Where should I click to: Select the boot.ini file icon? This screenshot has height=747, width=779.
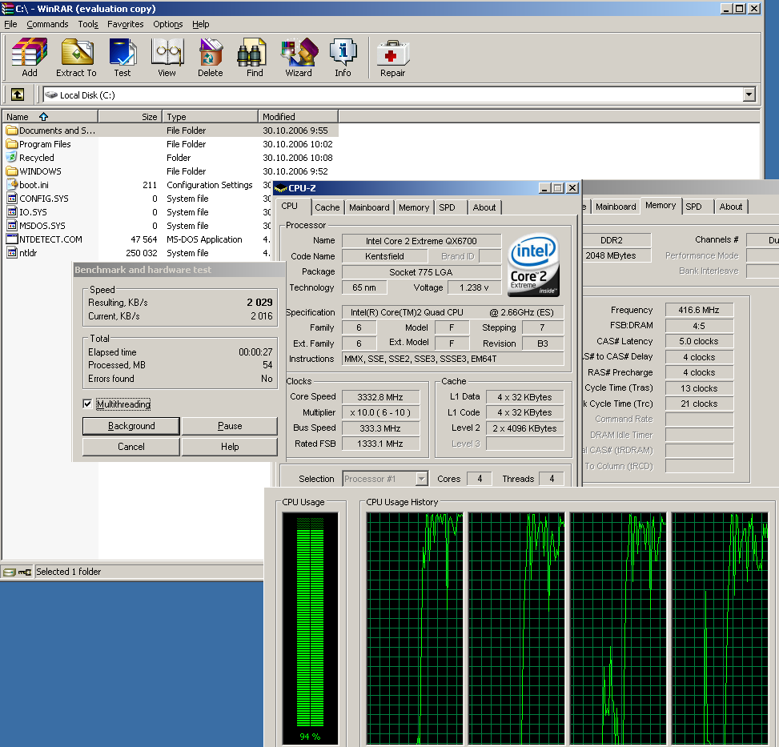click(x=12, y=185)
